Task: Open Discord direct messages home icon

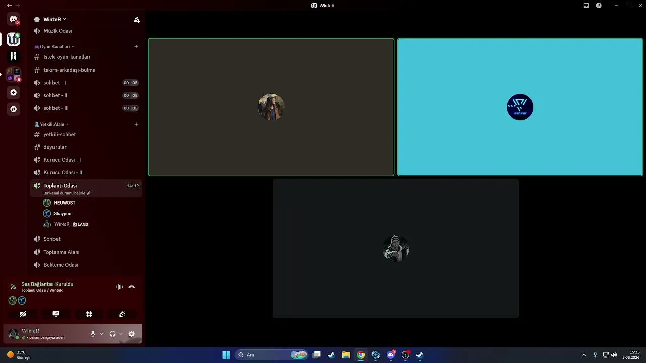Action: pyautogui.click(x=14, y=19)
